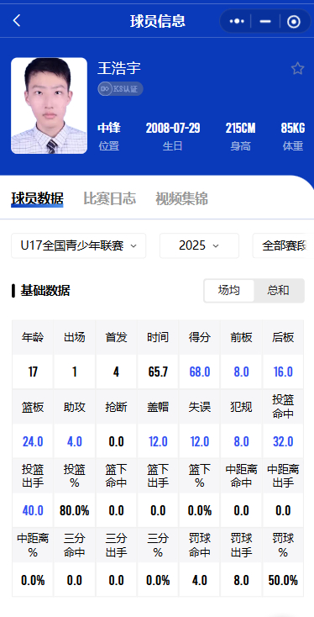Open the three-dots more menu
Viewport: 314px width, 617px height.
pyautogui.click(x=237, y=21)
